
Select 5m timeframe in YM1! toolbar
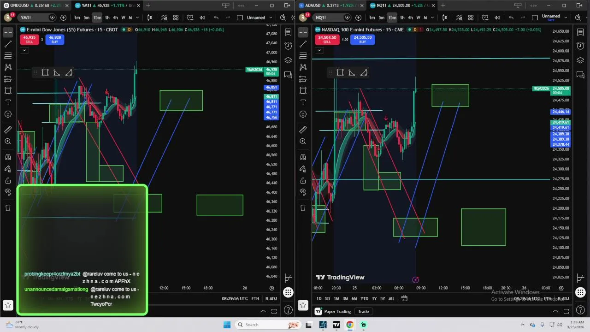tap(87, 18)
